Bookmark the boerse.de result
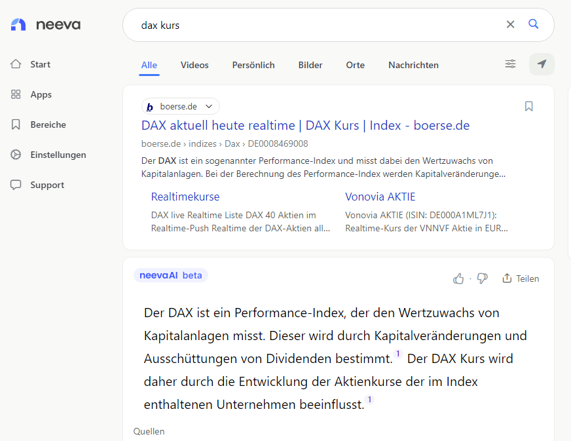The height and width of the screenshot is (441, 571). point(528,106)
